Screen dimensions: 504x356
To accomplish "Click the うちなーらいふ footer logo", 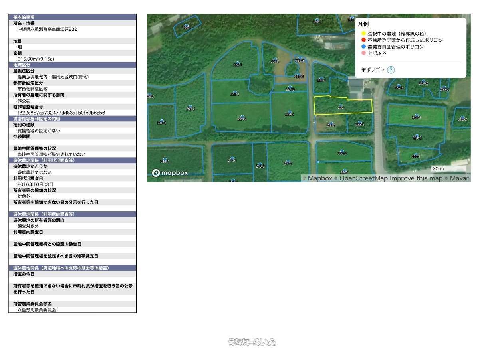I will [x=252, y=342].
